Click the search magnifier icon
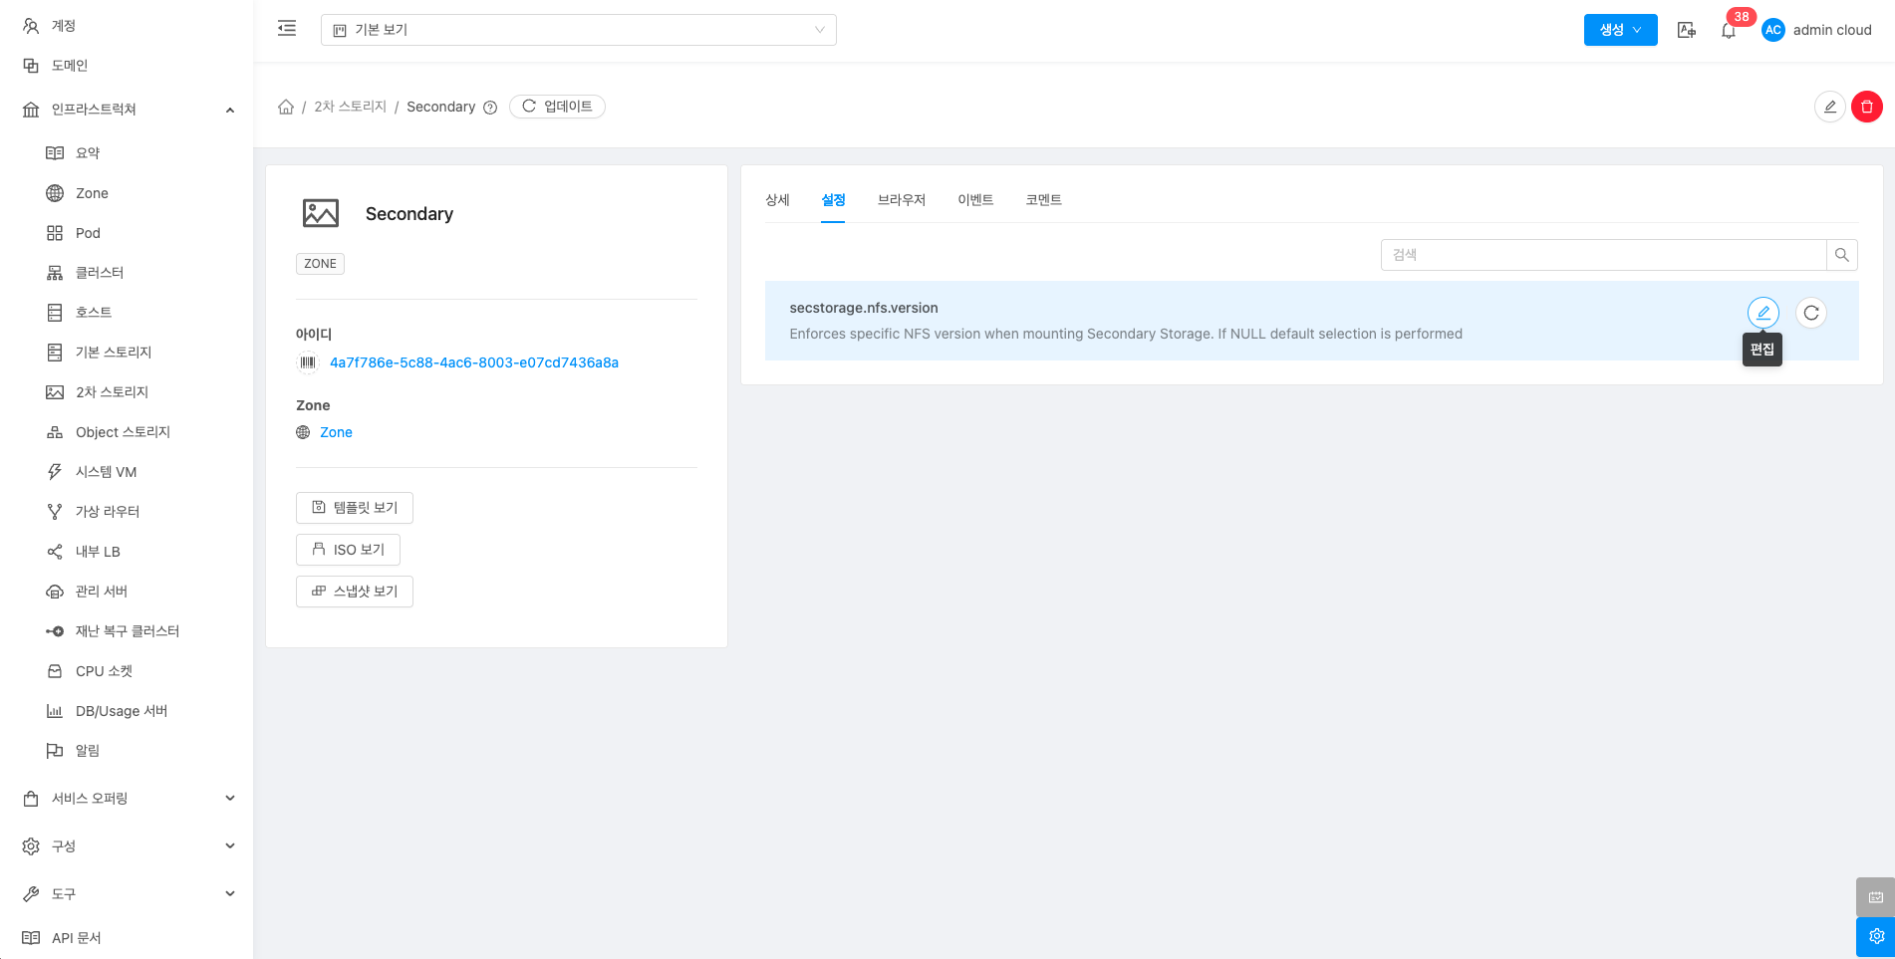Screen dimensions: 1895x959 (x=1841, y=255)
